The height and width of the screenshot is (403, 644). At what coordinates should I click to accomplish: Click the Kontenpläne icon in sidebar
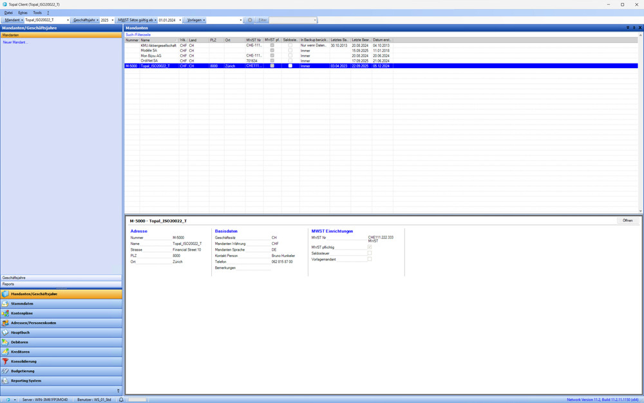(x=5, y=313)
